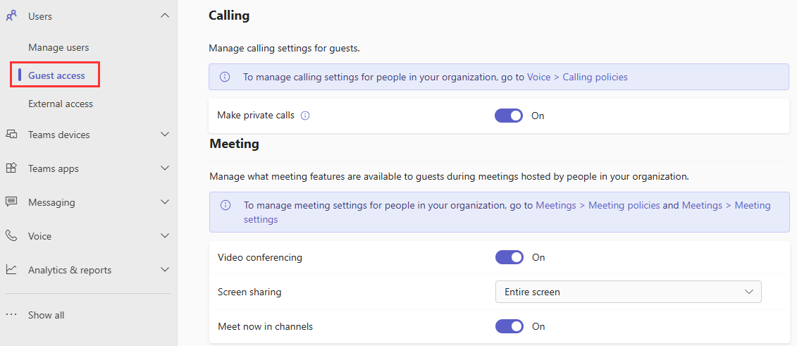This screenshot has height=346, width=797.
Task: Click the Voice phone icon
Action: point(11,236)
